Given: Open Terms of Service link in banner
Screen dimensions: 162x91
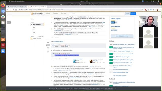Looking at the screenshot, I should pos(109,89).
